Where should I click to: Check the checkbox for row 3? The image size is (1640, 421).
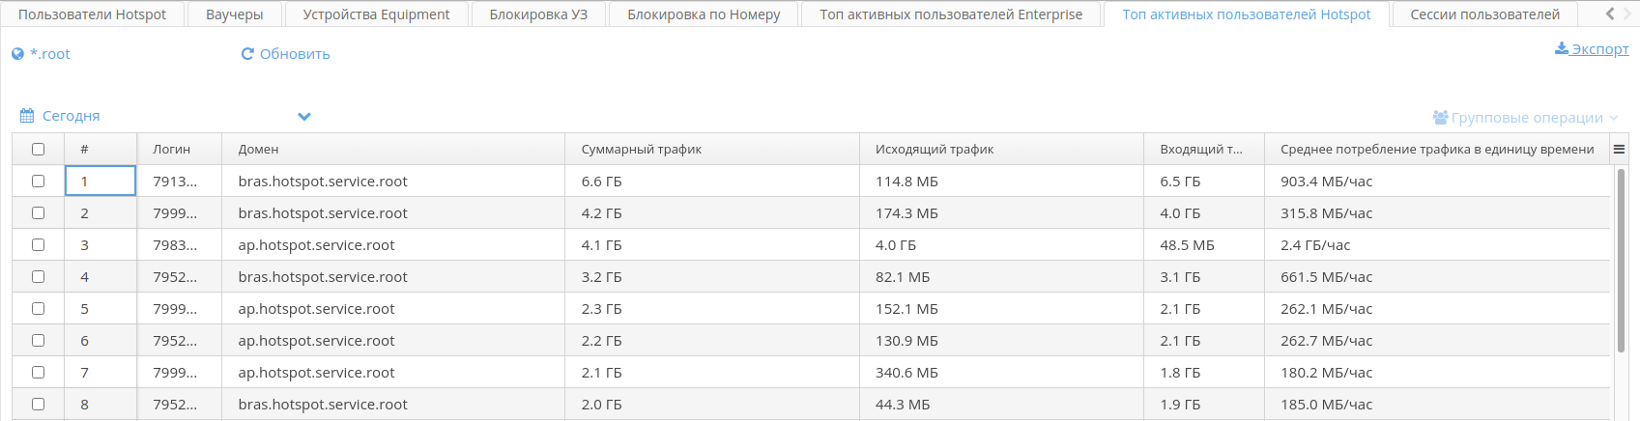point(38,245)
